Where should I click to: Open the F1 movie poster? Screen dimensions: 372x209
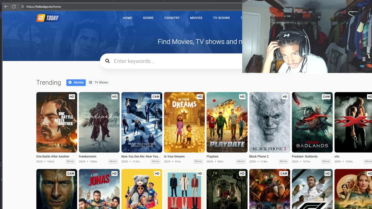pos(312,189)
